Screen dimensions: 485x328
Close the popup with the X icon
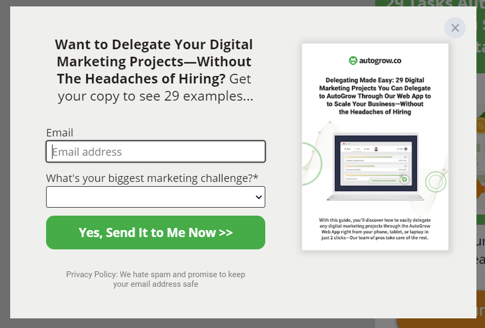454,28
